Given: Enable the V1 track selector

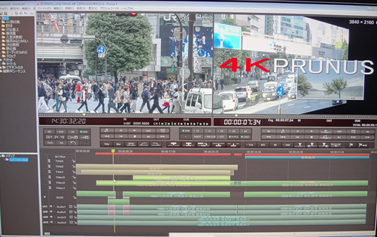Looking at the screenshot, I should point(197,131).
